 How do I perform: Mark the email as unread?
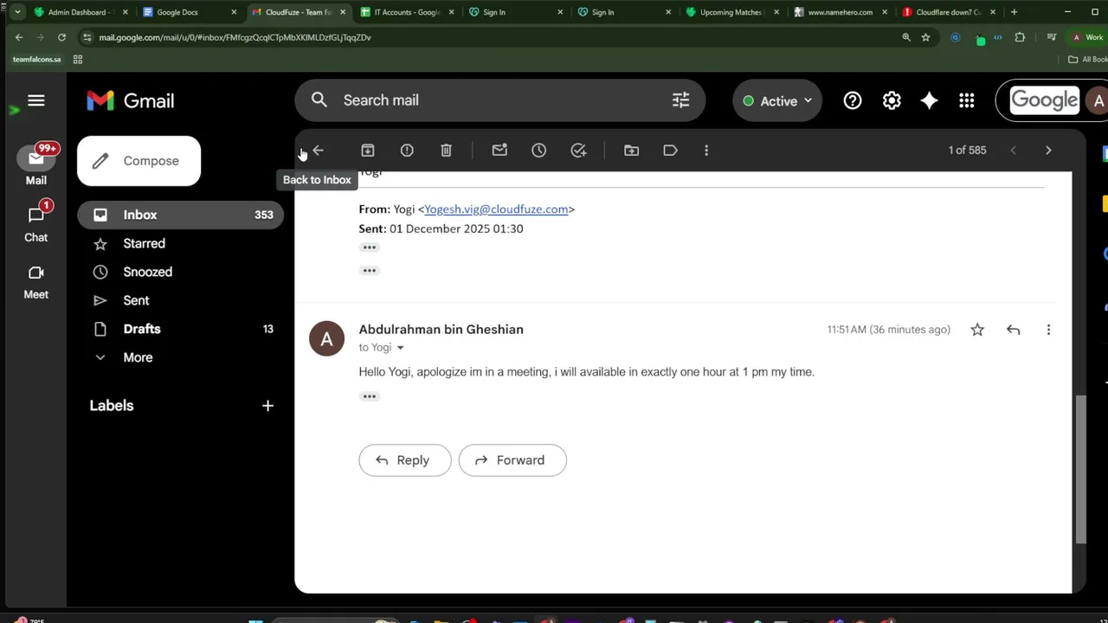[499, 151]
